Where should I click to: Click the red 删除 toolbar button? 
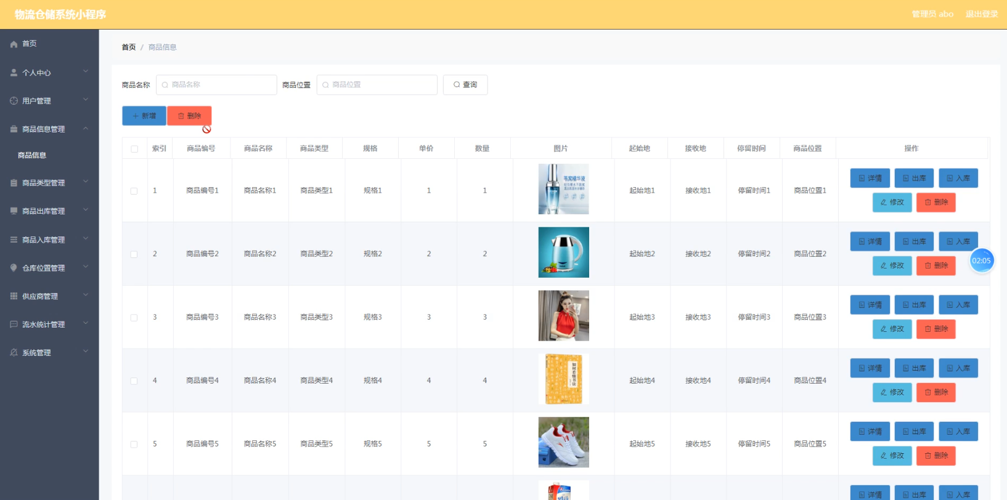click(189, 116)
